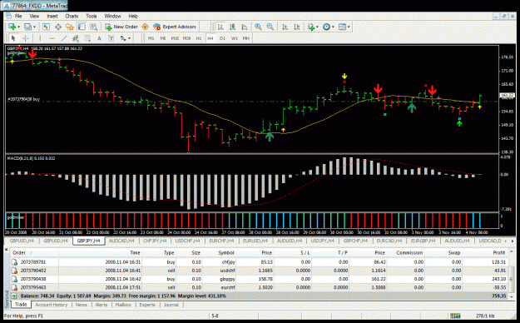Screen dimensions: 520x323
Task: Switch timeframe to M1
Action: click(151, 38)
